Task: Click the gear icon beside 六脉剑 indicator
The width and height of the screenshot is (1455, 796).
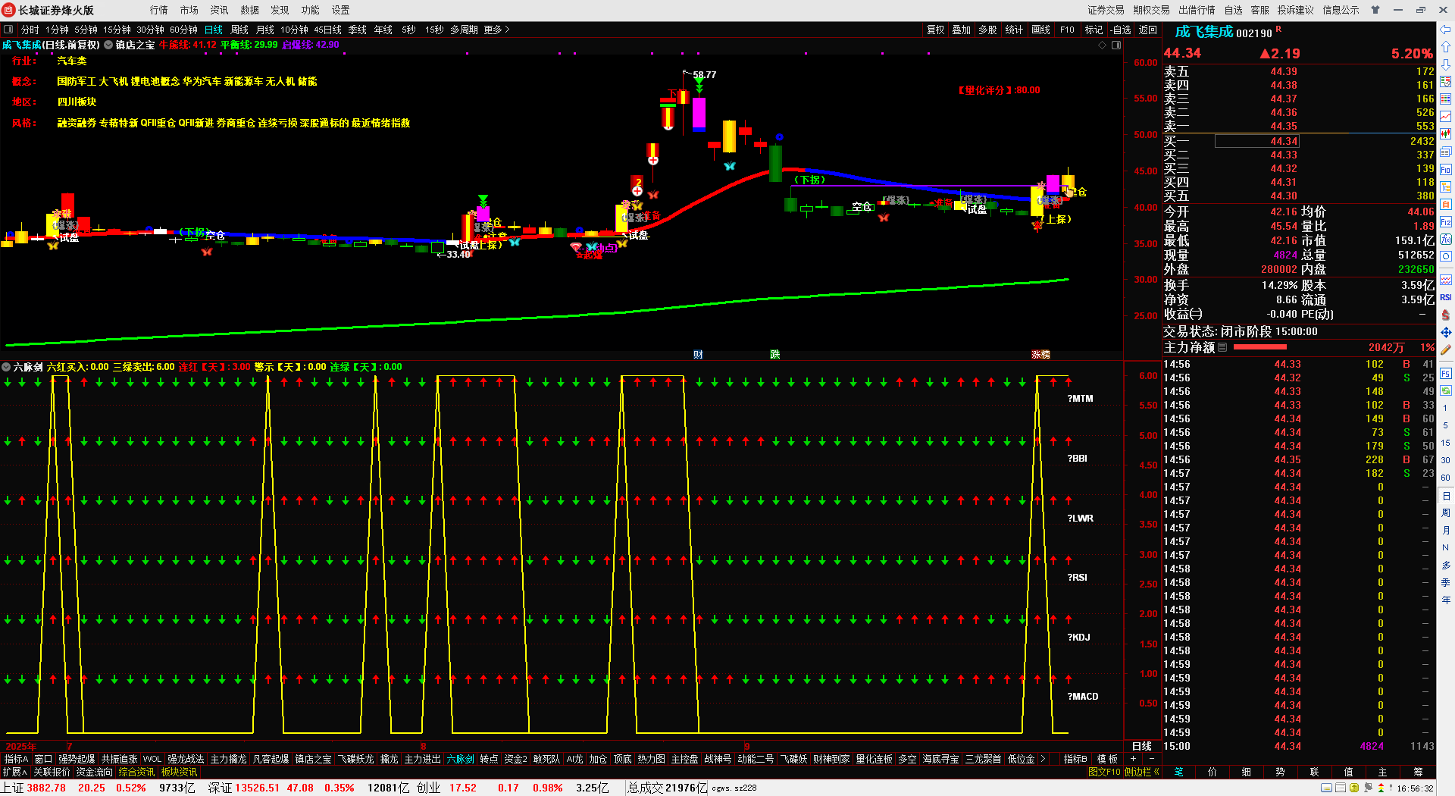Action: coord(6,367)
